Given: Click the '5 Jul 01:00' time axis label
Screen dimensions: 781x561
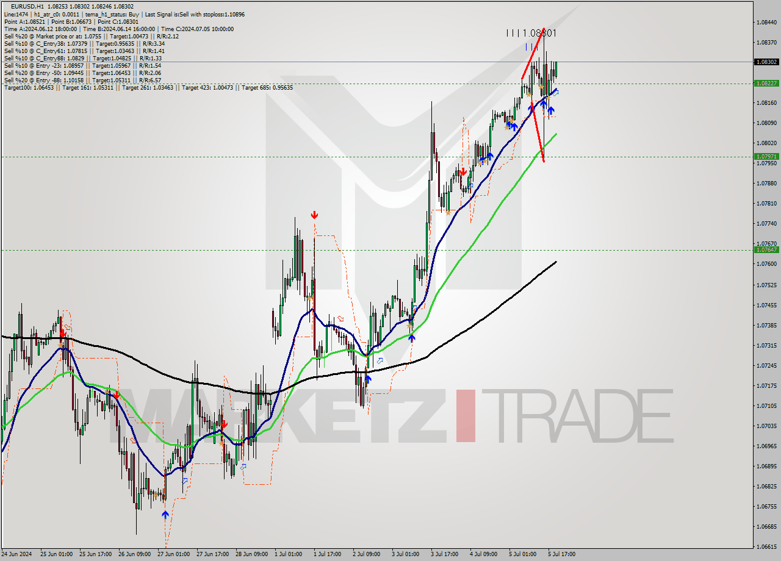Looking at the screenshot, I should tap(523, 554).
